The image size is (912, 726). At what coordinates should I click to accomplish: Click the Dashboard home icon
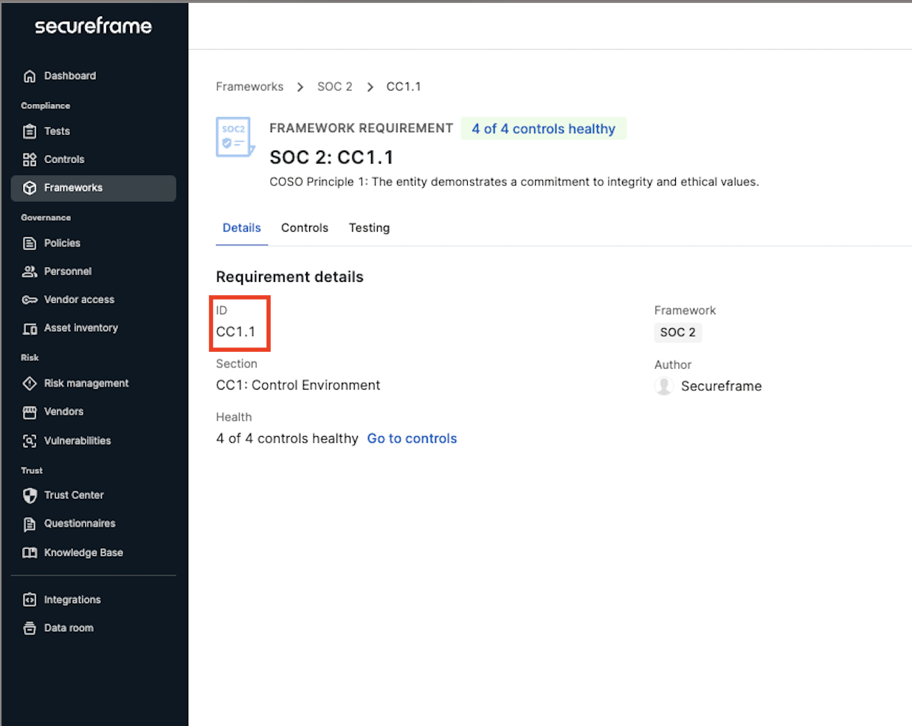click(x=30, y=76)
